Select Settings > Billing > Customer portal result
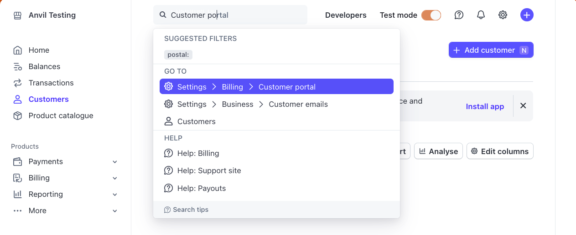Screen dimensions: 576x235 (276, 87)
